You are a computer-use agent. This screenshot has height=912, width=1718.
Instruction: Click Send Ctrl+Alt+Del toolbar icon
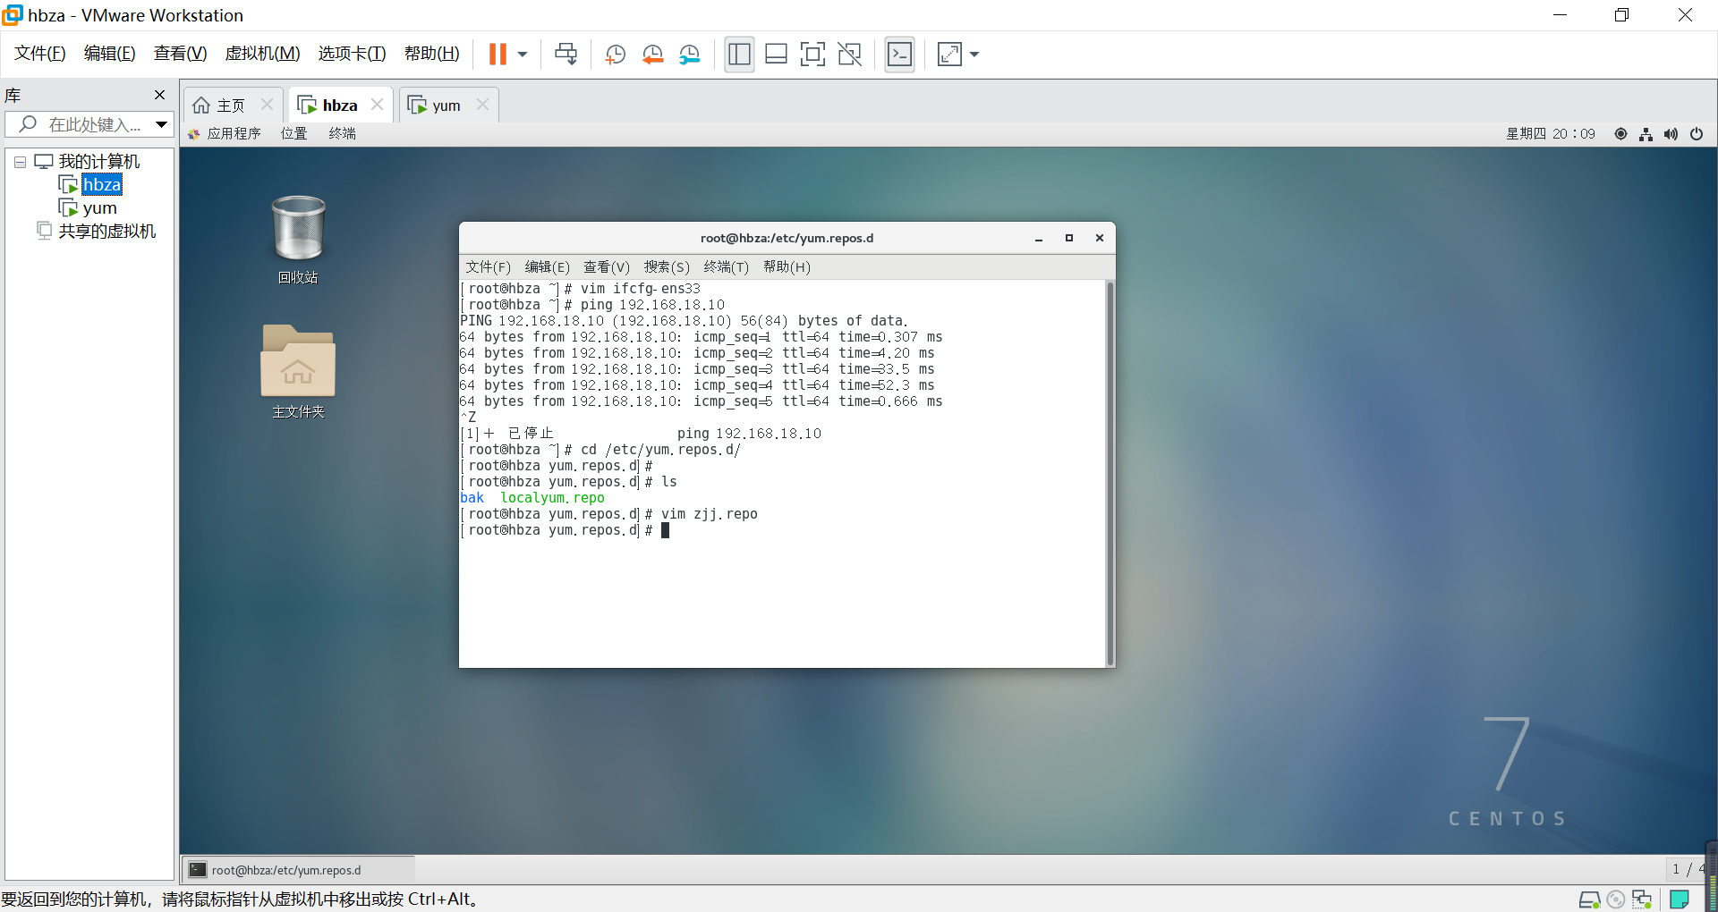pos(566,55)
